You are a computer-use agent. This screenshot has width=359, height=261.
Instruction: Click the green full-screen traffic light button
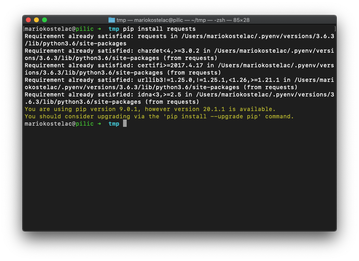(45, 19)
